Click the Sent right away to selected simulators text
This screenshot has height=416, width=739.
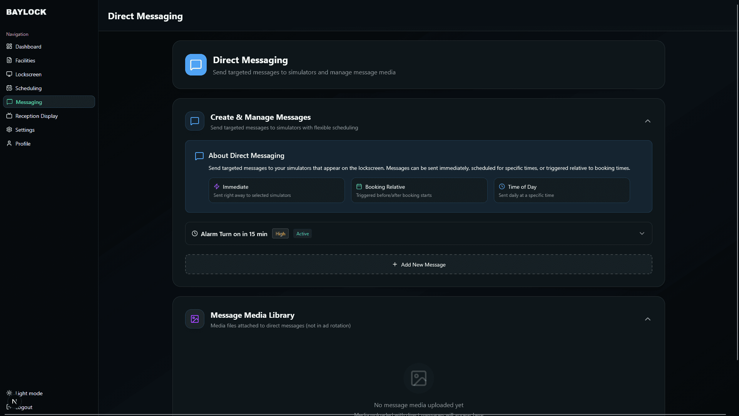click(x=252, y=196)
